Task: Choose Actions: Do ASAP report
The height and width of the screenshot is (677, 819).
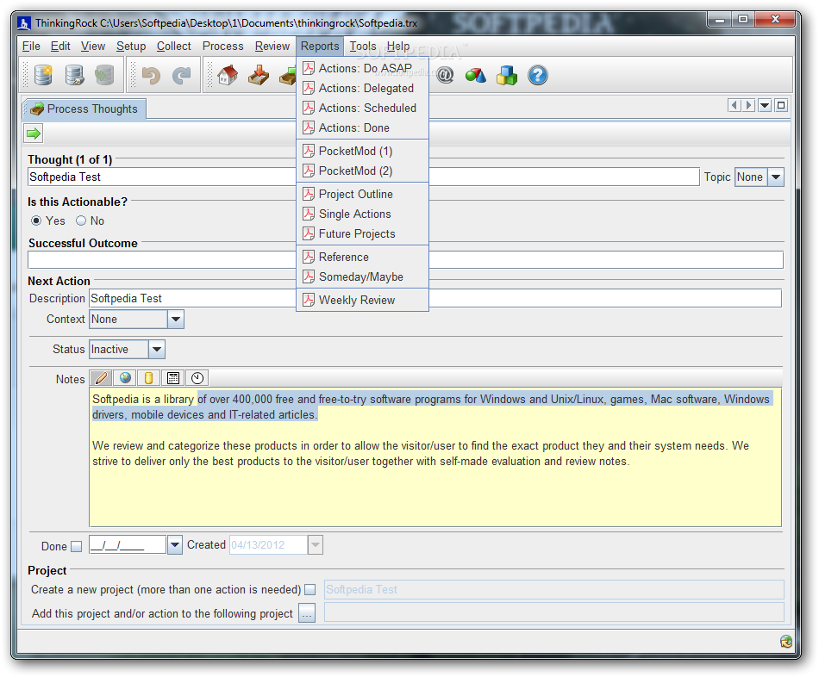Action: coord(362,68)
